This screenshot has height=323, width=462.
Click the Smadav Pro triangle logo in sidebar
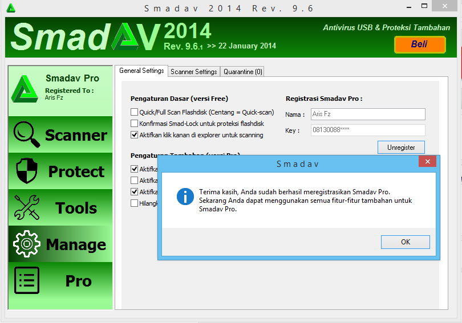(x=25, y=89)
